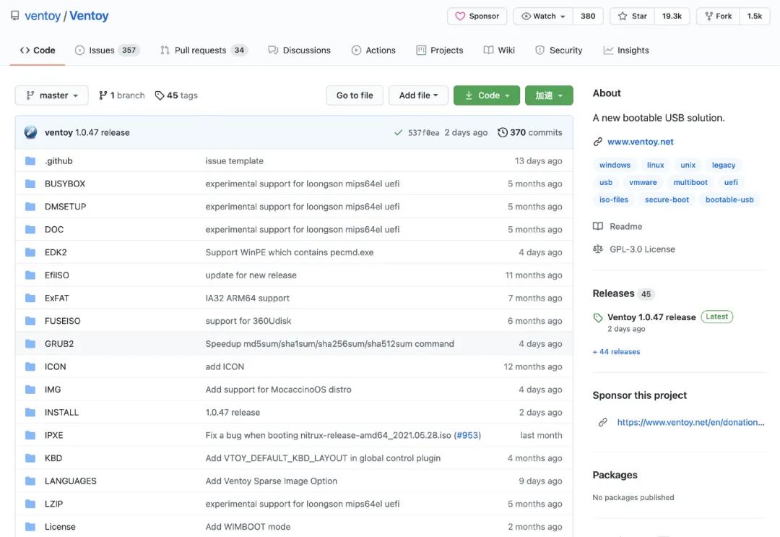Click commit message 'Add Ventoy Sparse Image Option'
The width and height of the screenshot is (780, 537).
(x=271, y=481)
